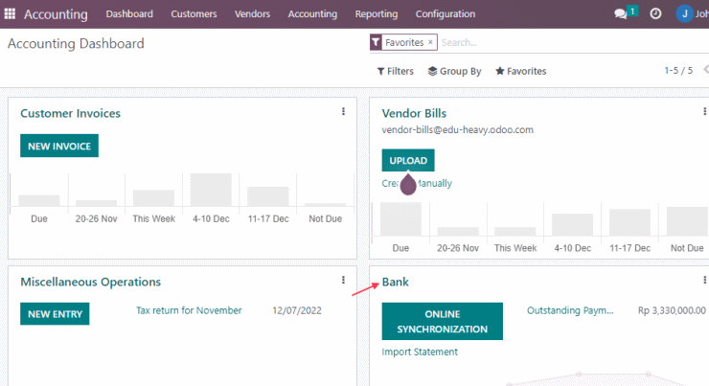709x386 pixels.
Task: Click the Bank card title
Action: [395, 282]
